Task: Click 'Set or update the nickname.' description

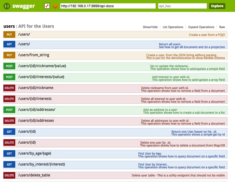Action: tap(169, 66)
